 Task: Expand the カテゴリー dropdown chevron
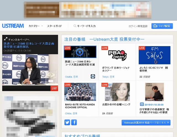(x=42, y=26)
